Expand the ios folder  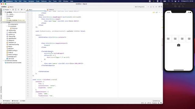[5, 18]
